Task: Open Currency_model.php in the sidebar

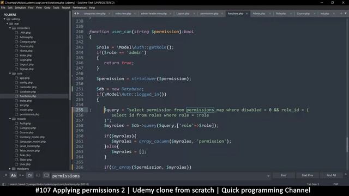Action: point(32,137)
